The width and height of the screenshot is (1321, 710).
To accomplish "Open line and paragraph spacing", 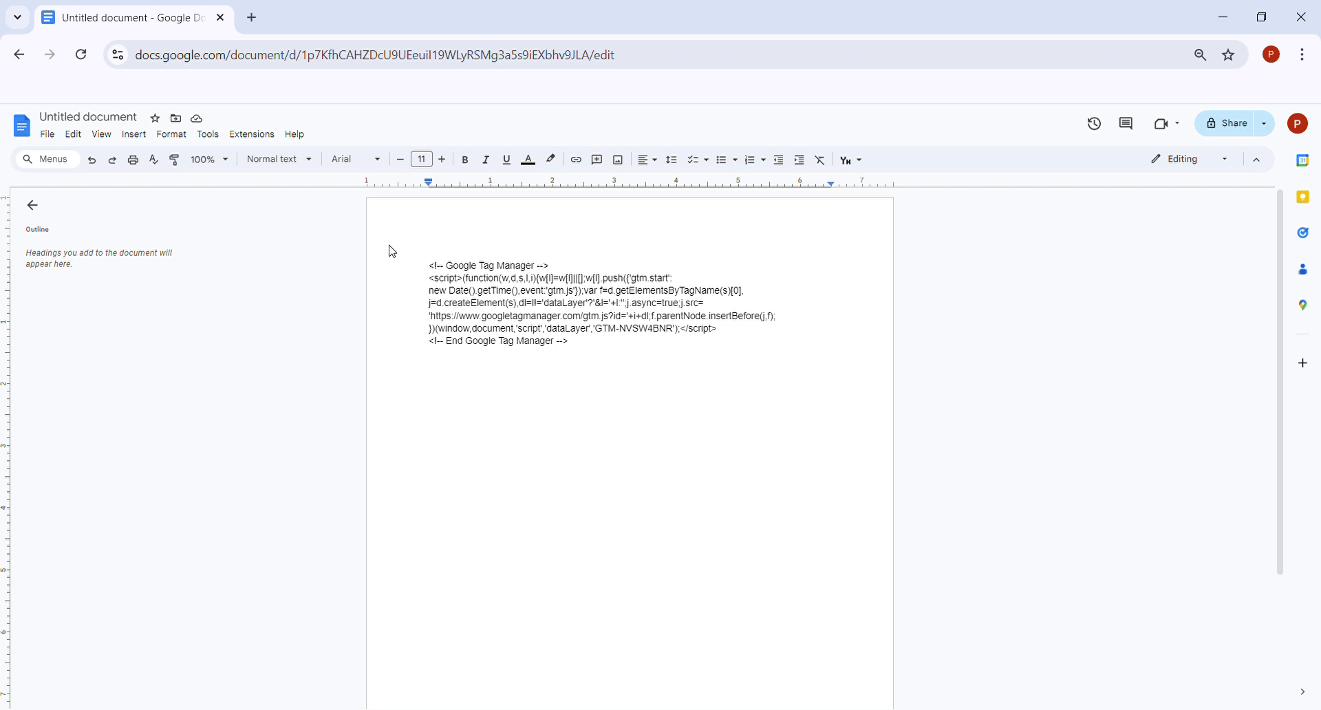I will [x=672, y=160].
